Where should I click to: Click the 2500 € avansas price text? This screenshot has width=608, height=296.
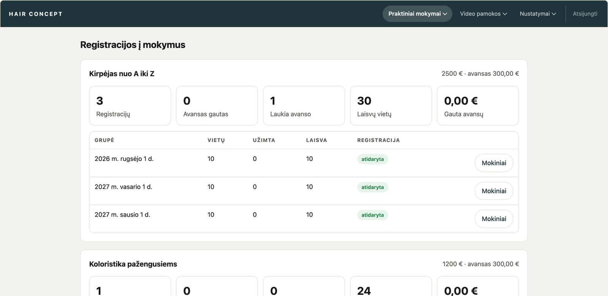tap(480, 74)
